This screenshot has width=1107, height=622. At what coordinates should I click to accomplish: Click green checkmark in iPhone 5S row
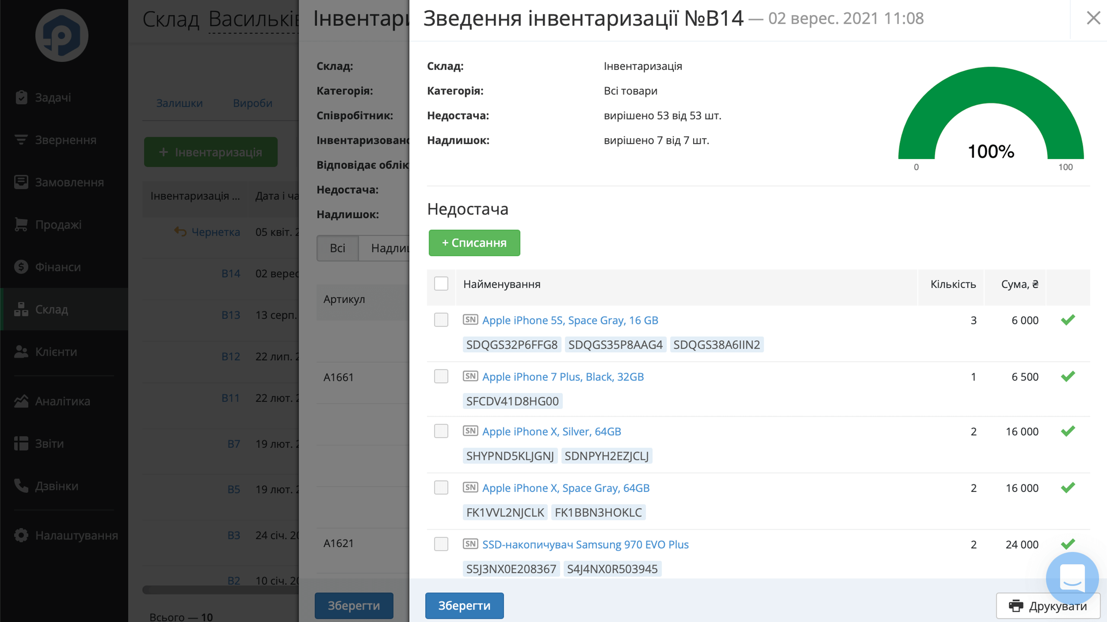tap(1068, 320)
